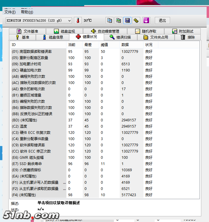The width and height of the screenshot is (209, 222).
Task: Click the floppy disk save icon
Action: (127, 20)
